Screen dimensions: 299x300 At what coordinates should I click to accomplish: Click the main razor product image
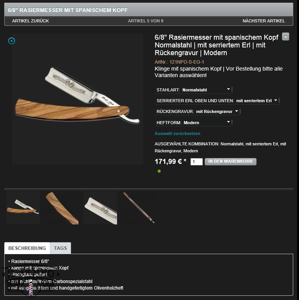coord(77,99)
